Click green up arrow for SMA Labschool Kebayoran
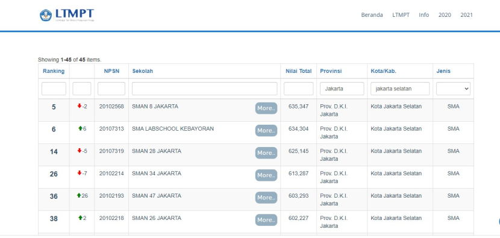Viewport: 500px width, 238px height. (x=80, y=128)
